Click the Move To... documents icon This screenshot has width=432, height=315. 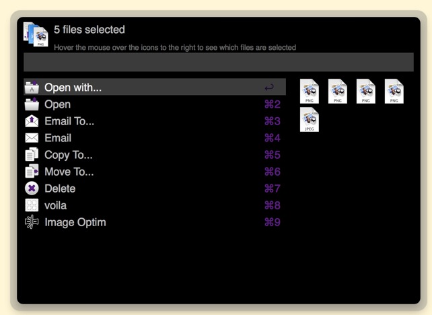tap(32, 172)
